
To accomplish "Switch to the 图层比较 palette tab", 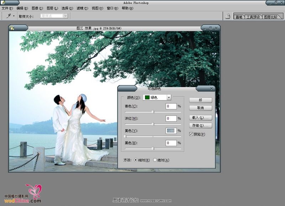I will (x=270, y=17).
